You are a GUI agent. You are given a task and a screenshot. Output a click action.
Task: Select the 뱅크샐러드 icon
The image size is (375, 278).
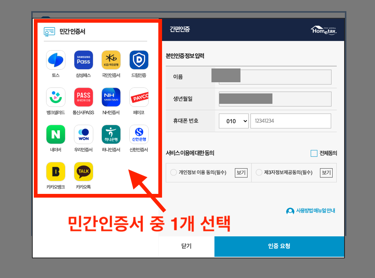click(55, 97)
